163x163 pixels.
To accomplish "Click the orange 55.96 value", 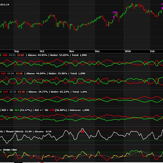I will (19, 73).
